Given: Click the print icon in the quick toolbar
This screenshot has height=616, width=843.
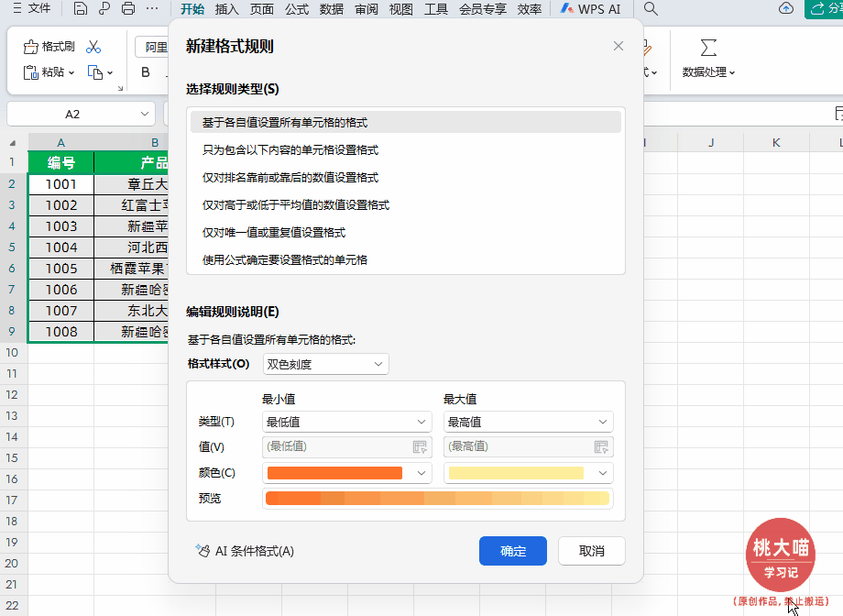Looking at the screenshot, I should pos(128,8).
